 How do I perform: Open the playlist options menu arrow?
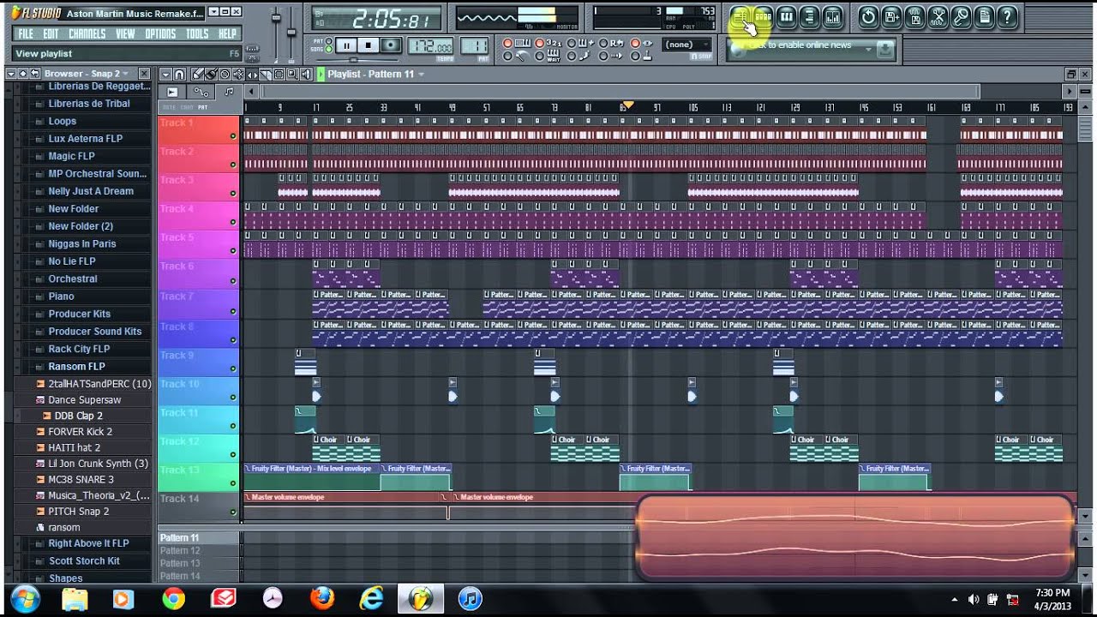pos(165,74)
